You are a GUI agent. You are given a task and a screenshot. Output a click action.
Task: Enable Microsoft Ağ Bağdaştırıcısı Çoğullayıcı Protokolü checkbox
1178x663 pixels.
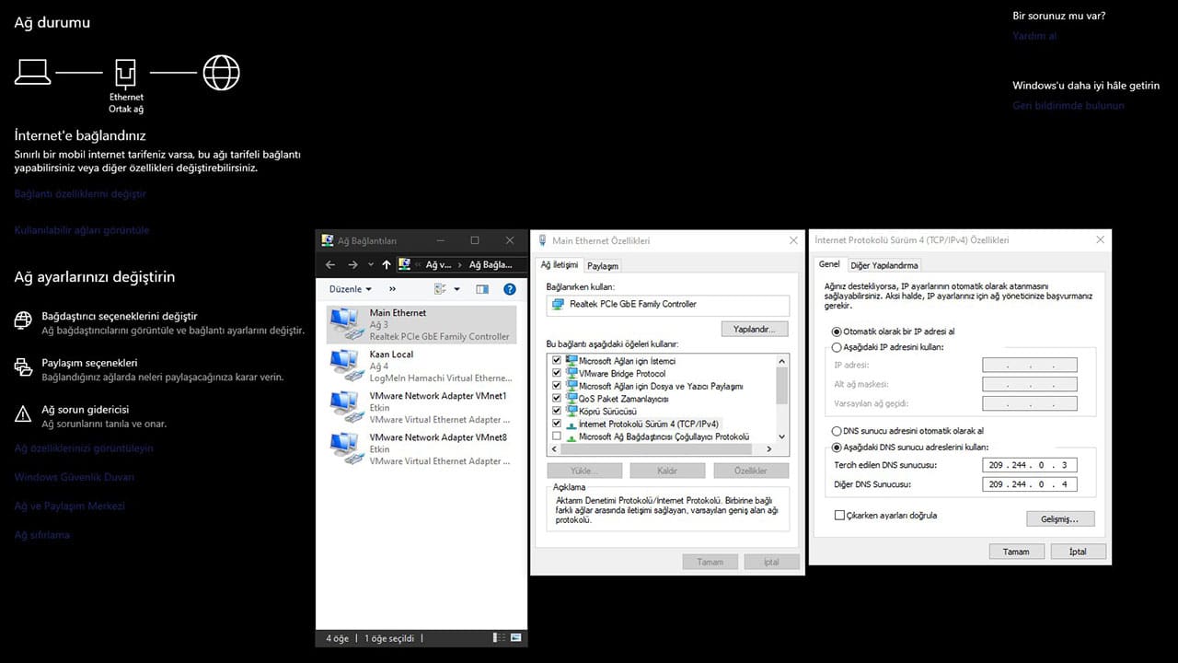click(x=557, y=436)
